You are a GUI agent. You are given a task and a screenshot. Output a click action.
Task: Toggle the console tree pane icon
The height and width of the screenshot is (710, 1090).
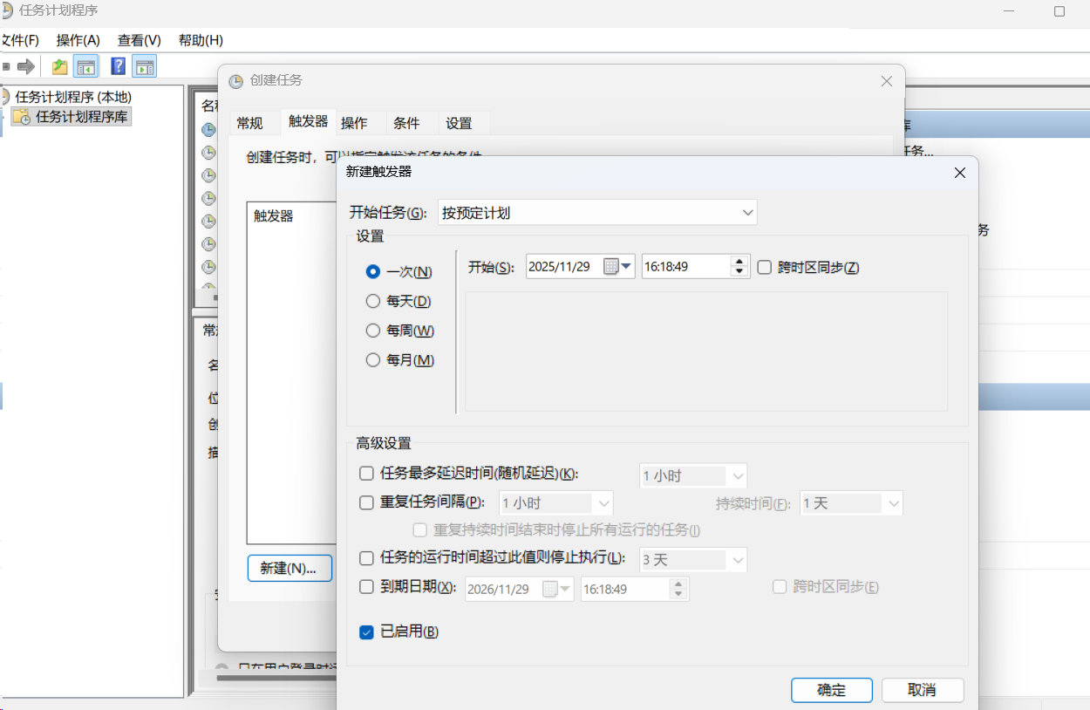[86, 65]
